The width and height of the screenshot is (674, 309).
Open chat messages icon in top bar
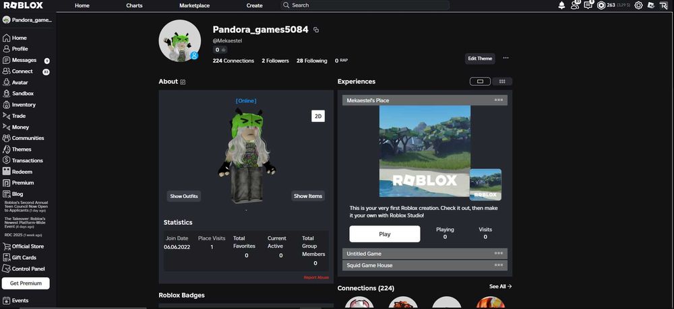click(588, 5)
